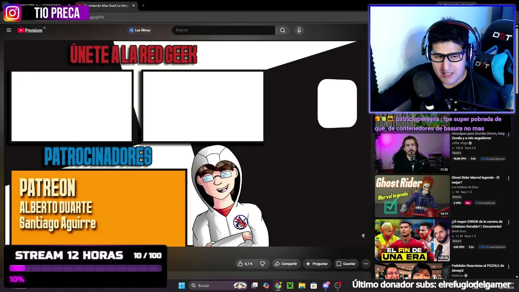Image resolution: width=519 pixels, height=292 pixels.
Task: Open 'Fedelobo Reacciona al POZOLE' title
Action: pyautogui.click(x=478, y=268)
